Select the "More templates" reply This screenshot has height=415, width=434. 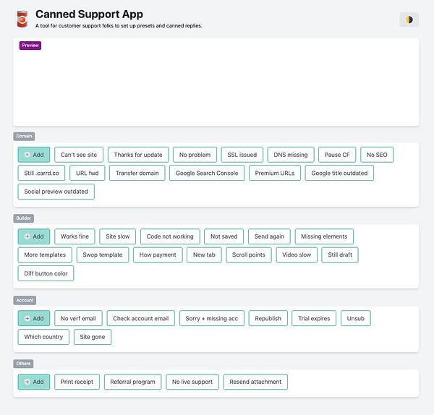pyautogui.click(x=45, y=254)
